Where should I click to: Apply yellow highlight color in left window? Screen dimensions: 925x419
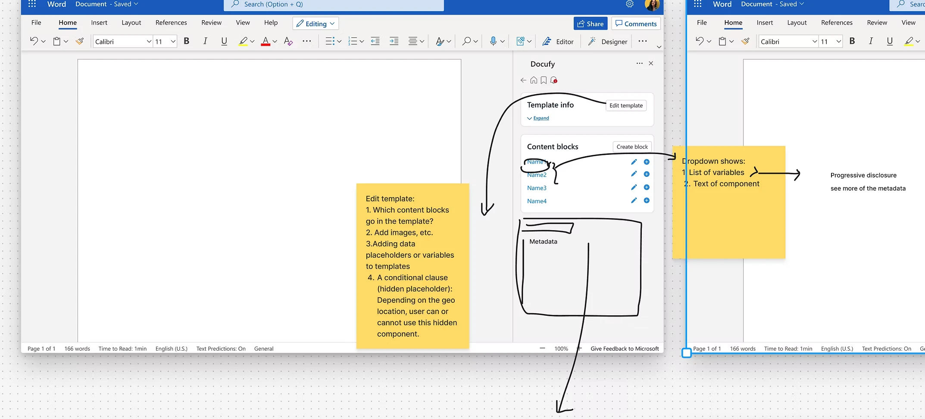tap(243, 41)
